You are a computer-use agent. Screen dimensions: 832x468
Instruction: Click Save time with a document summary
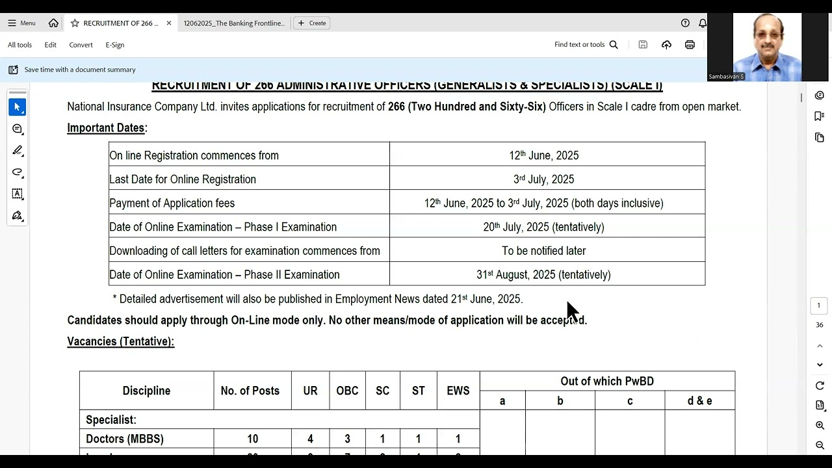pyautogui.click(x=80, y=70)
